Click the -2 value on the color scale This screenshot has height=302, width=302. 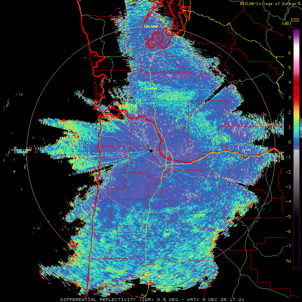coord(288,172)
